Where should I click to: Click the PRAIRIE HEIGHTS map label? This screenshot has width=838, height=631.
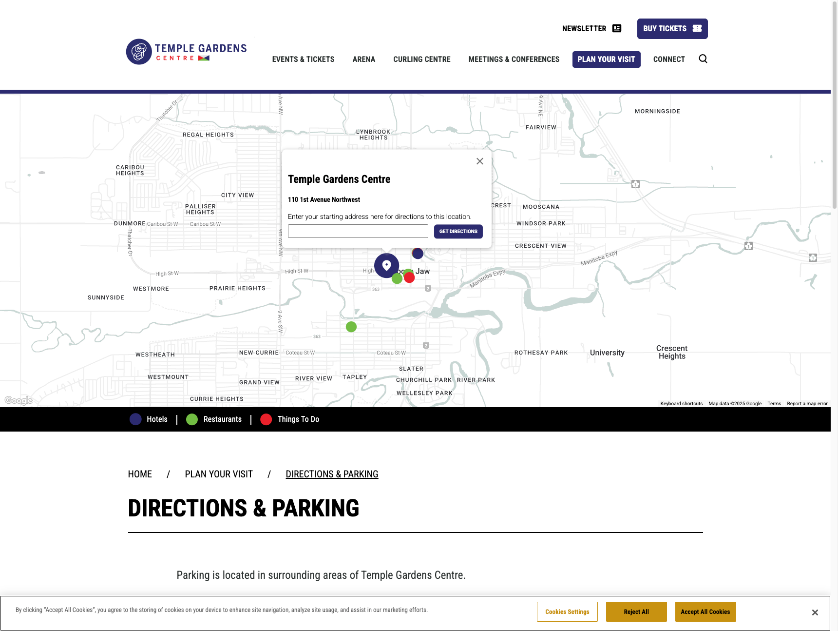(237, 288)
